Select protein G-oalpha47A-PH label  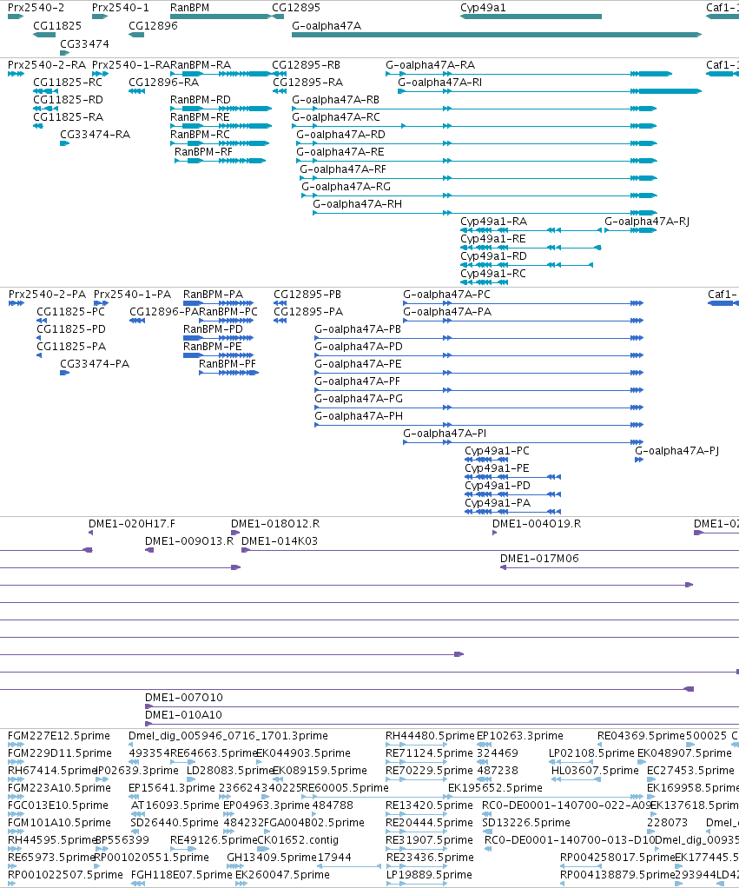coord(359,416)
